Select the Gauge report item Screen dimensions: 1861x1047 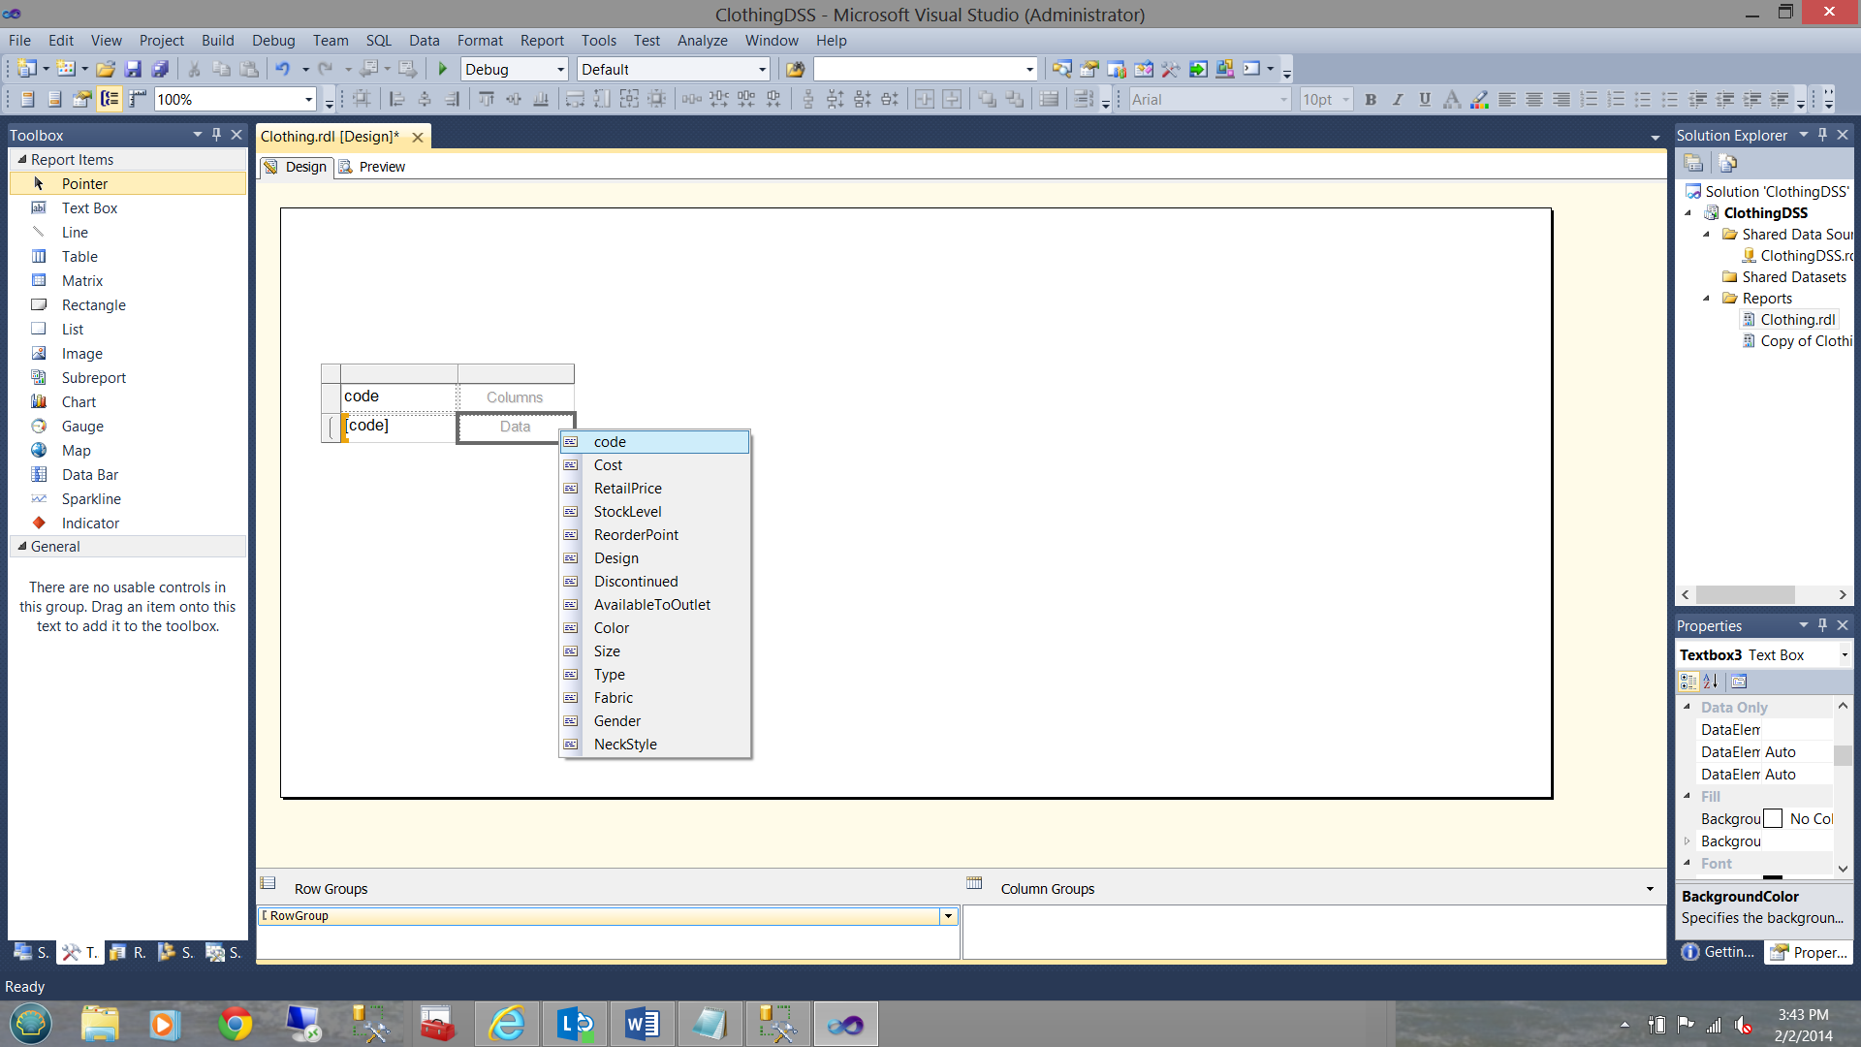click(82, 426)
